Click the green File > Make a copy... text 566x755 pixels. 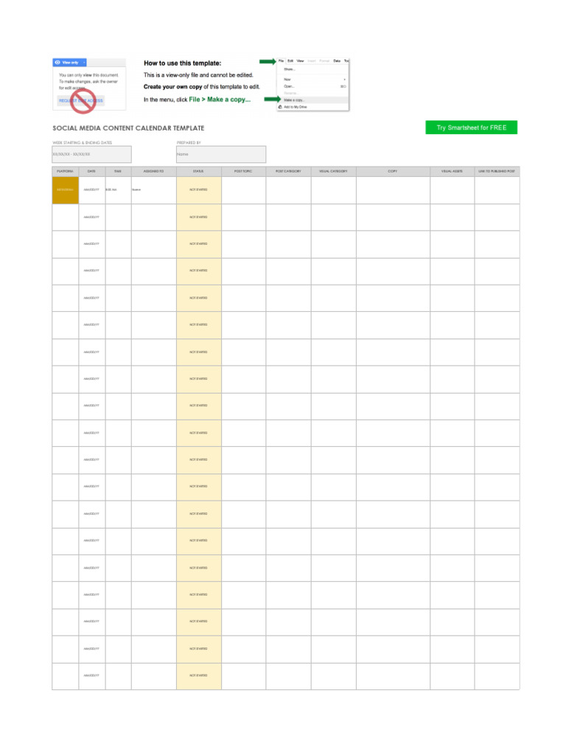pos(220,100)
